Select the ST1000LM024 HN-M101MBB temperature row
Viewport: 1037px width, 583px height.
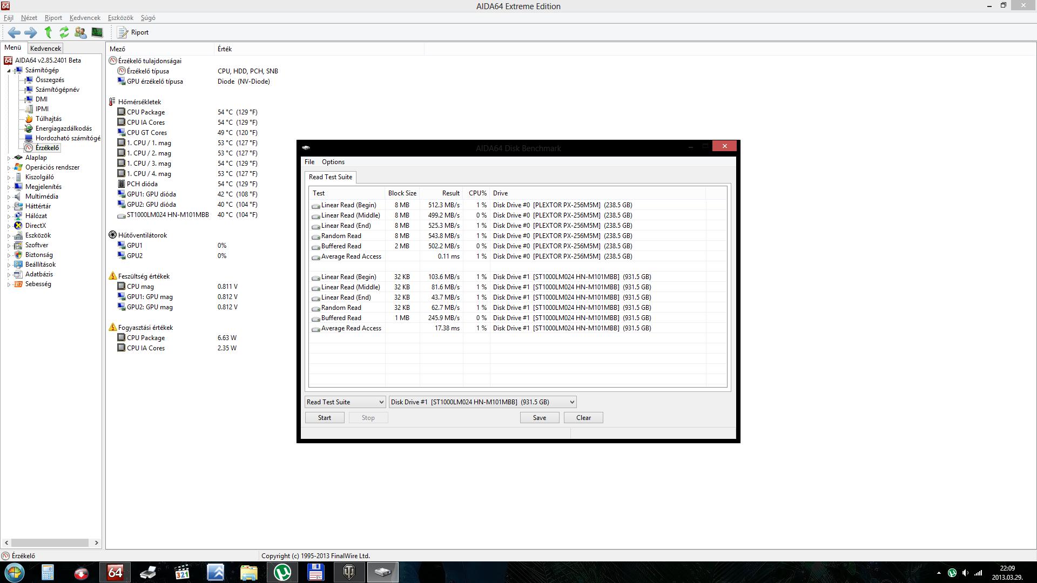click(187, 215)
